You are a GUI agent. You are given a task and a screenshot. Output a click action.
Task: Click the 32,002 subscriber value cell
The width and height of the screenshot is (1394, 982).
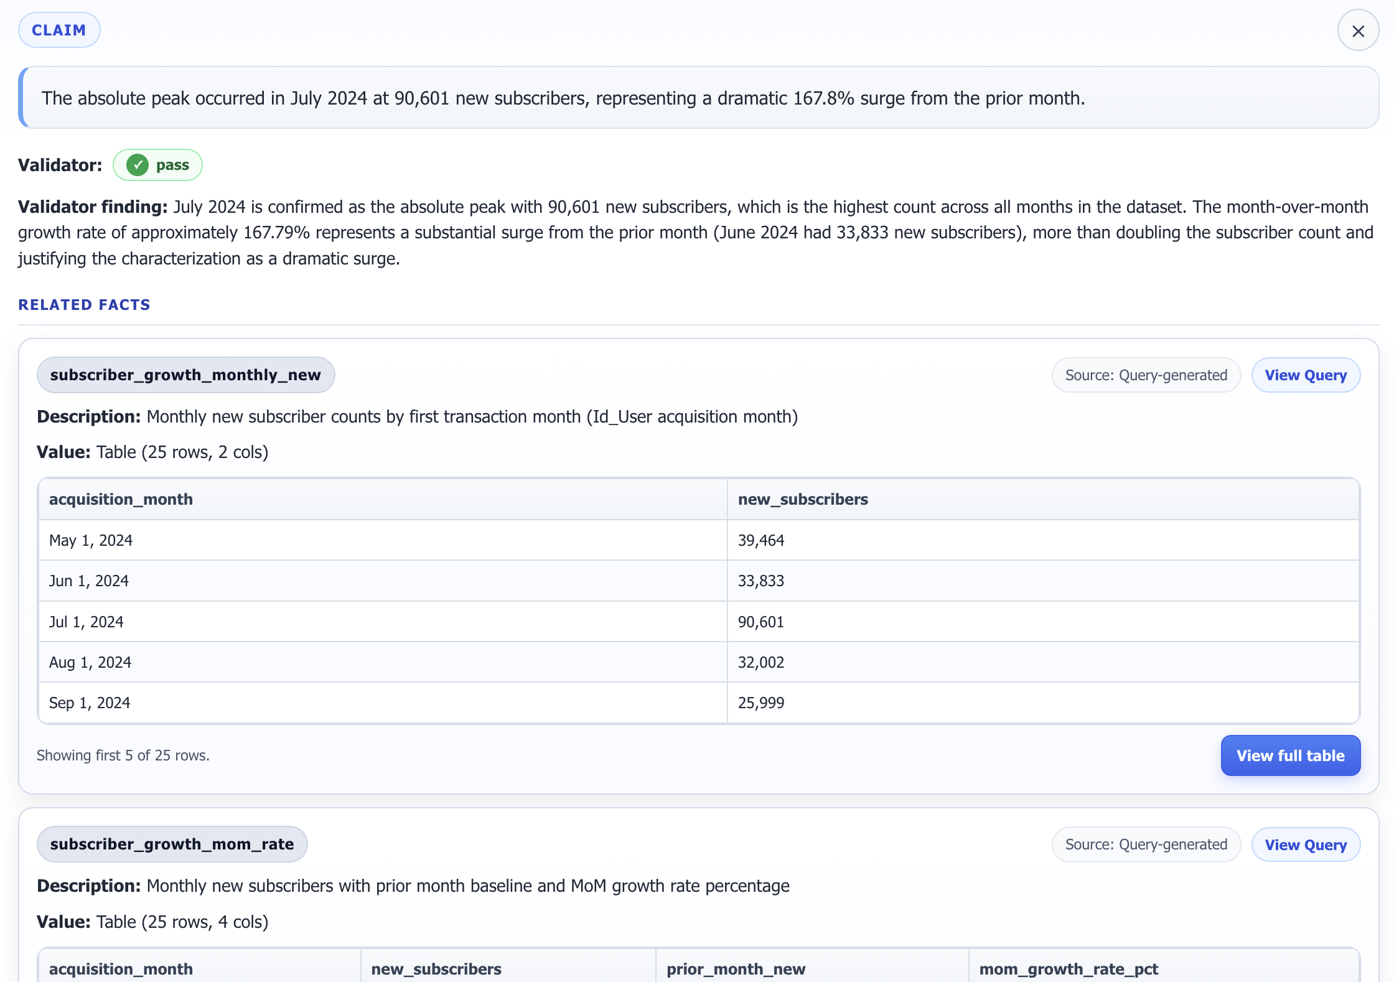tap(1043, 662)
